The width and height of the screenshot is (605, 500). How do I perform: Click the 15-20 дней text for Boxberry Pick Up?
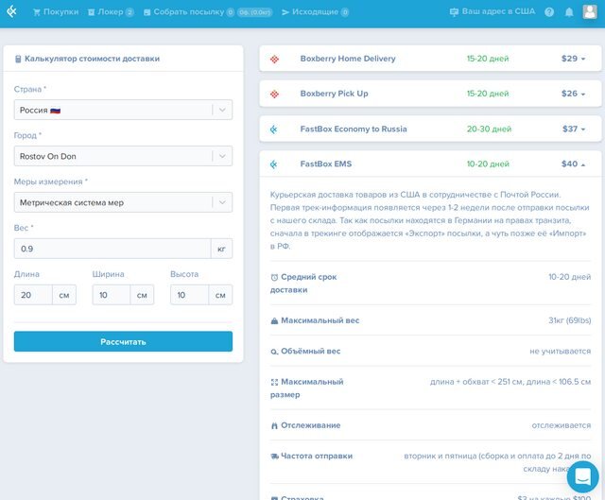pos(488,94)
